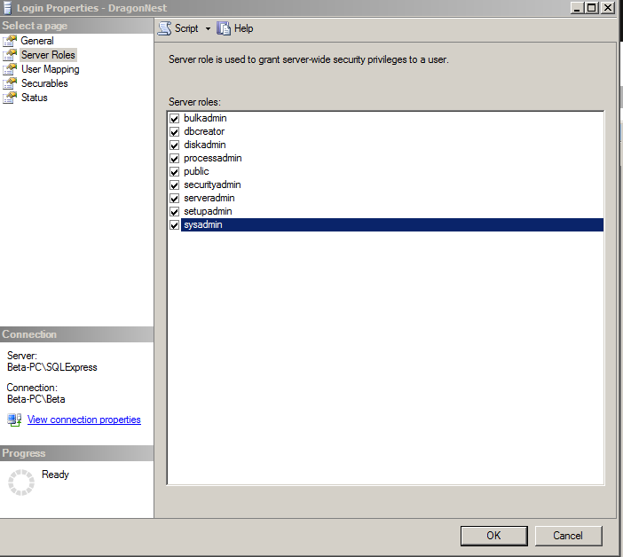The width and height of the screenshot is (623, 557).
Task: Click the Cancel button
Action: (x=568, y=536)
